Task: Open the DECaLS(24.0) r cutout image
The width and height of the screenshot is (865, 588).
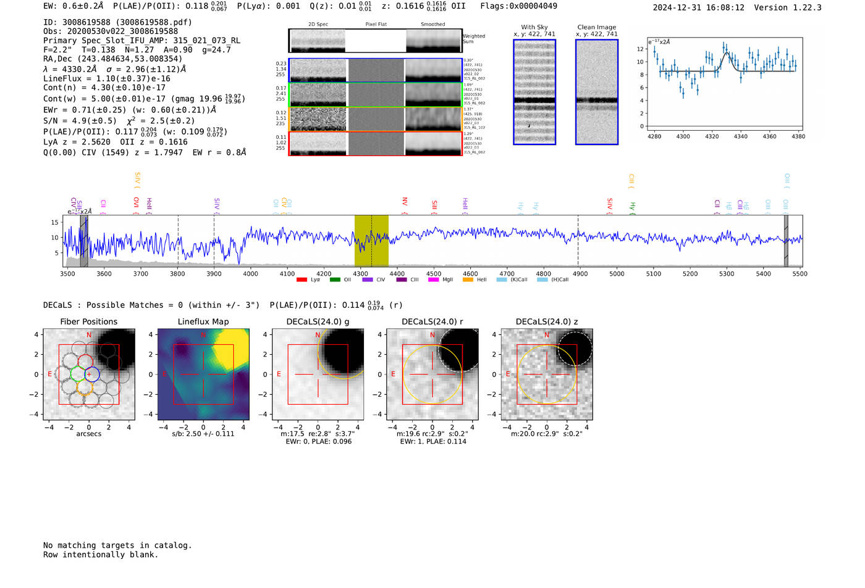Action: 432,374
